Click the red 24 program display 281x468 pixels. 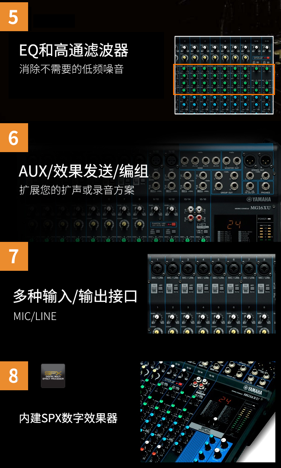coord(234,225)
